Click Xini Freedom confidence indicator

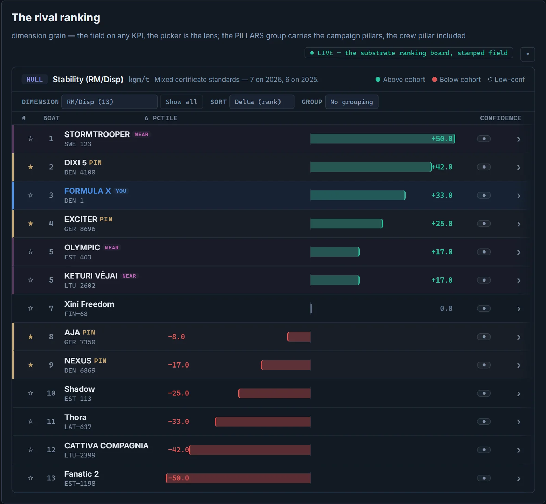click(x=484, y=308)
